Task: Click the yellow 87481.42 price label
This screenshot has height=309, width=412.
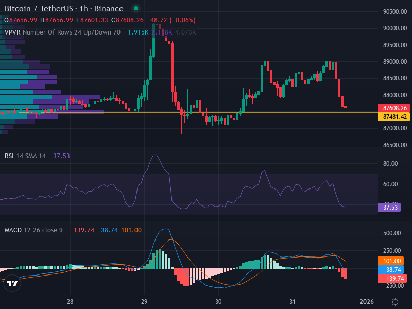Action: [395, 117]
